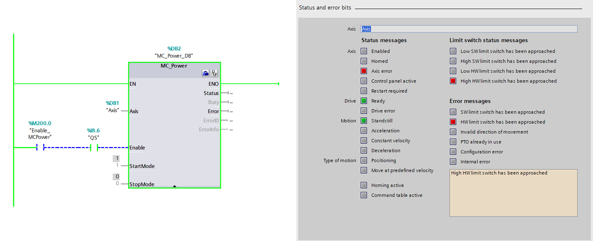Open MC_Power diagnostics stethoscope icon
The width and height of the screenshot is (593, 241).
point(215,73)
